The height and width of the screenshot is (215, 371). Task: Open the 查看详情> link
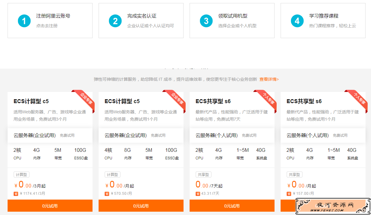(x=269, y=79)
